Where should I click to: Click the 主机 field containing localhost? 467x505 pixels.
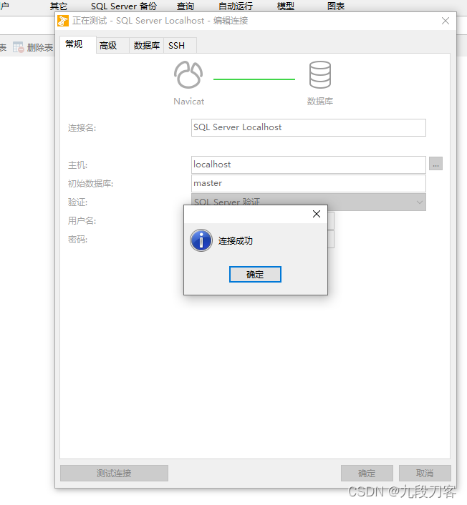coord(308,165)
